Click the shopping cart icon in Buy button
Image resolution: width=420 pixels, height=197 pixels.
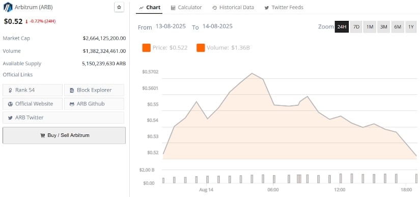pyautogui.click(x=43, y=136)
